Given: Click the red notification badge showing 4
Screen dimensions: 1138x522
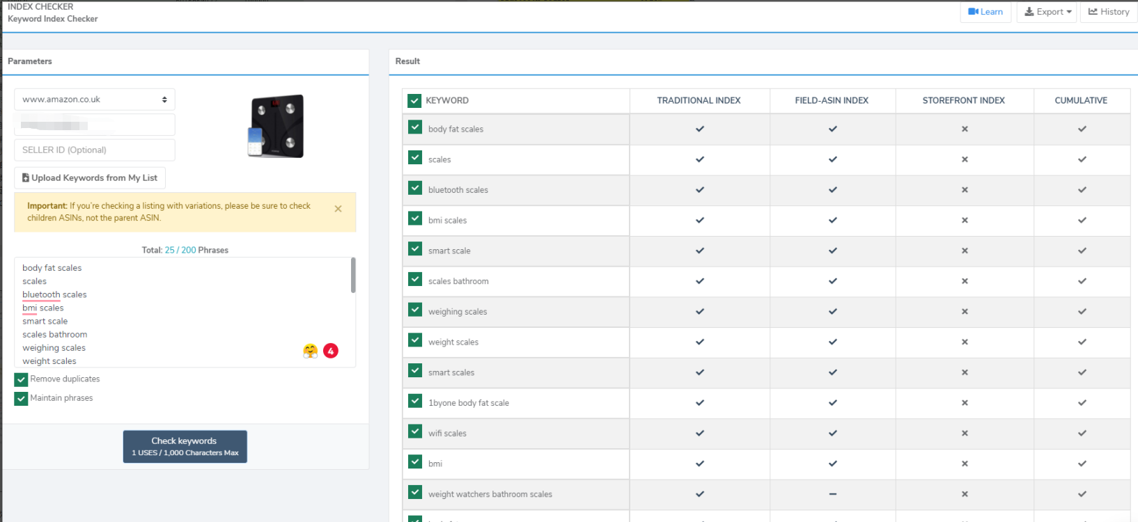Looking at the screenshot, I should (331, 351).
